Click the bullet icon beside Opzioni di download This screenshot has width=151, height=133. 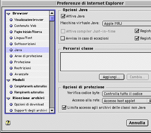(11, 104)
